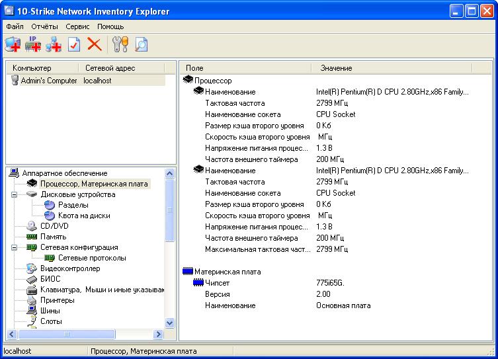The height and width of the screenshot is (359, 498).
Task: Click the Процессор header chip icon in details
Action: (188, 80)
